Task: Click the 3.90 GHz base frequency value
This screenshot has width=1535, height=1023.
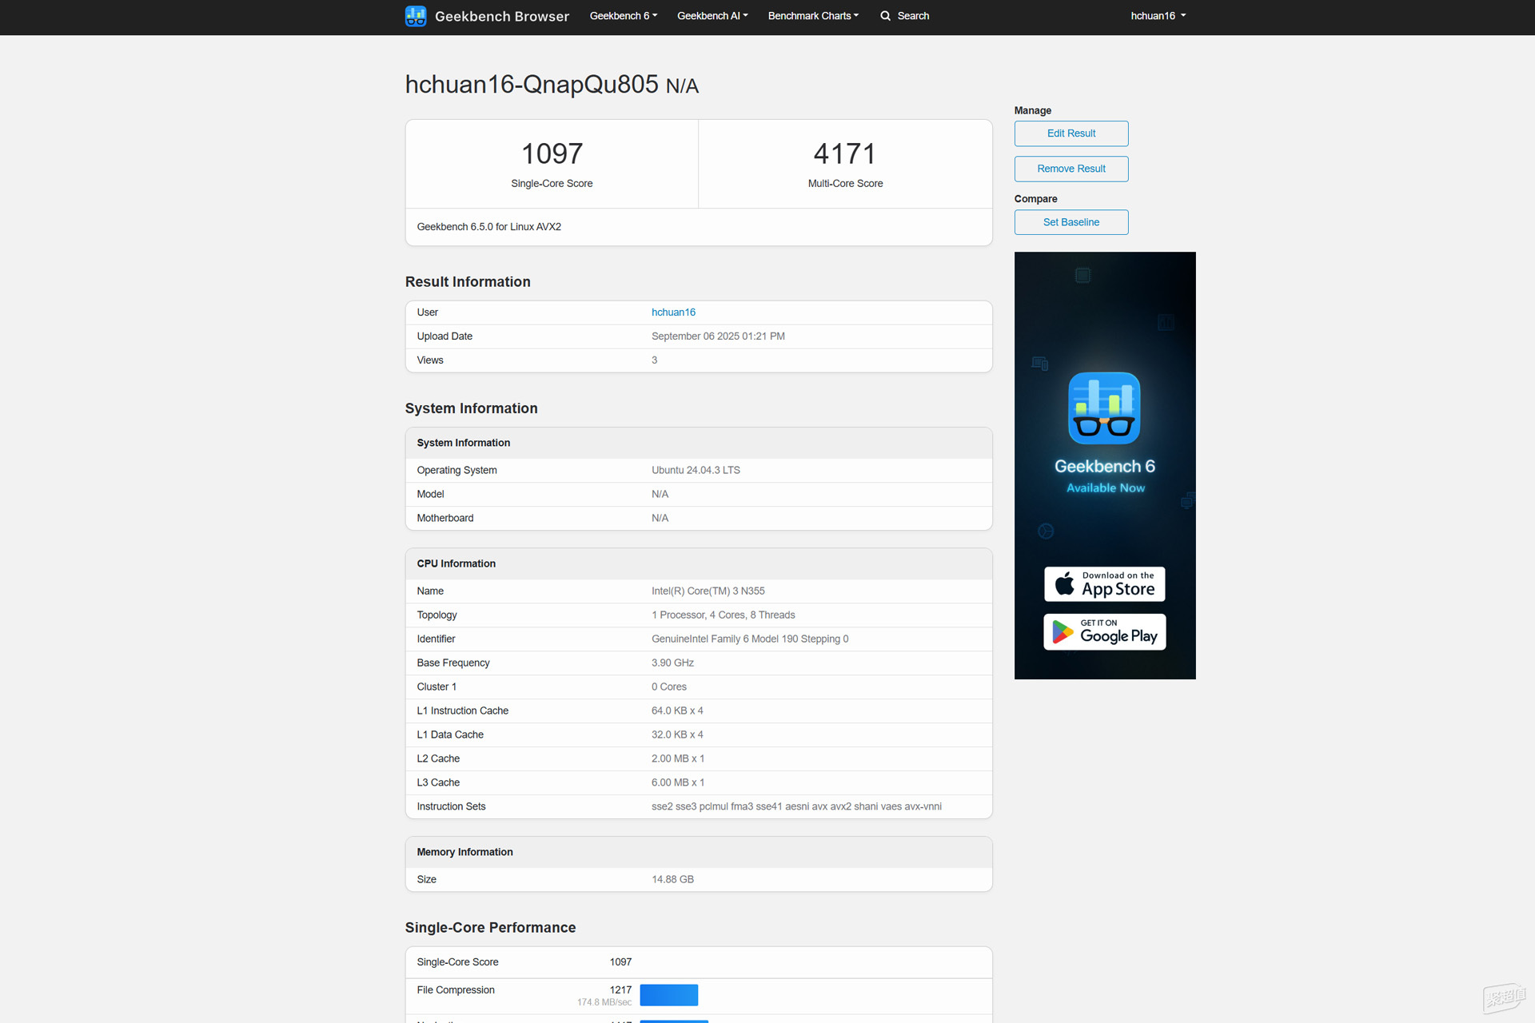Action: [x=672, y=663]
